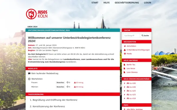
Task: Click the Wartelisten clock icon
Action: (29, 79)
